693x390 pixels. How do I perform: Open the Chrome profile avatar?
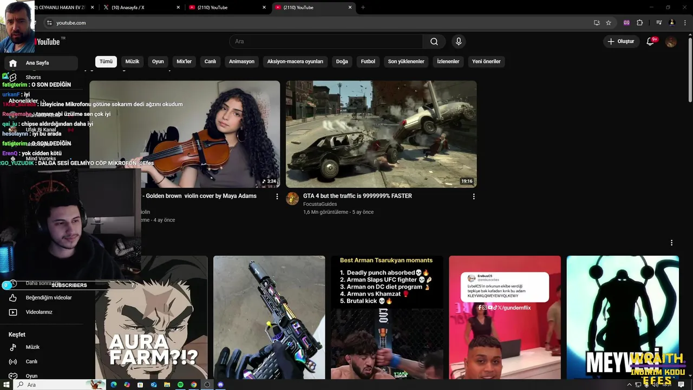[x=672, y=23]
